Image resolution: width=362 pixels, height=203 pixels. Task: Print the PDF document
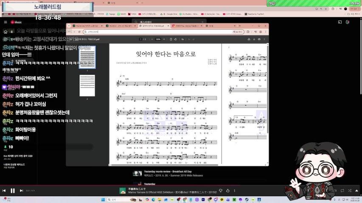(259, 39)
